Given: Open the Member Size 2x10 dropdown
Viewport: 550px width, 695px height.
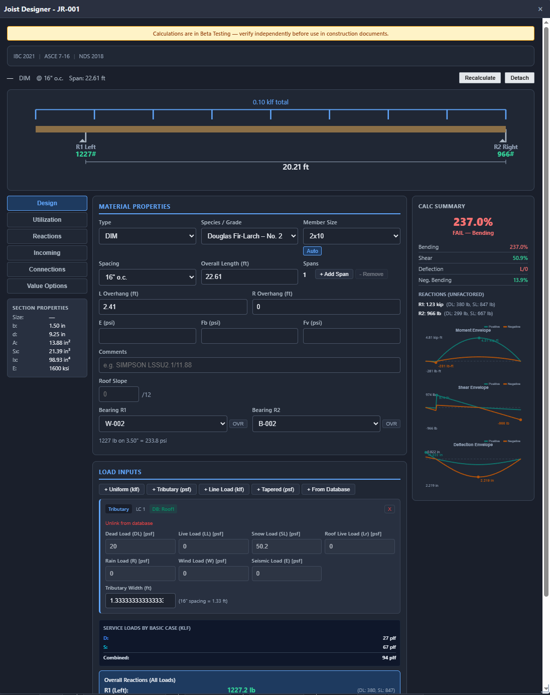Looking at the screenshot, I should click(x=352, y=236).
